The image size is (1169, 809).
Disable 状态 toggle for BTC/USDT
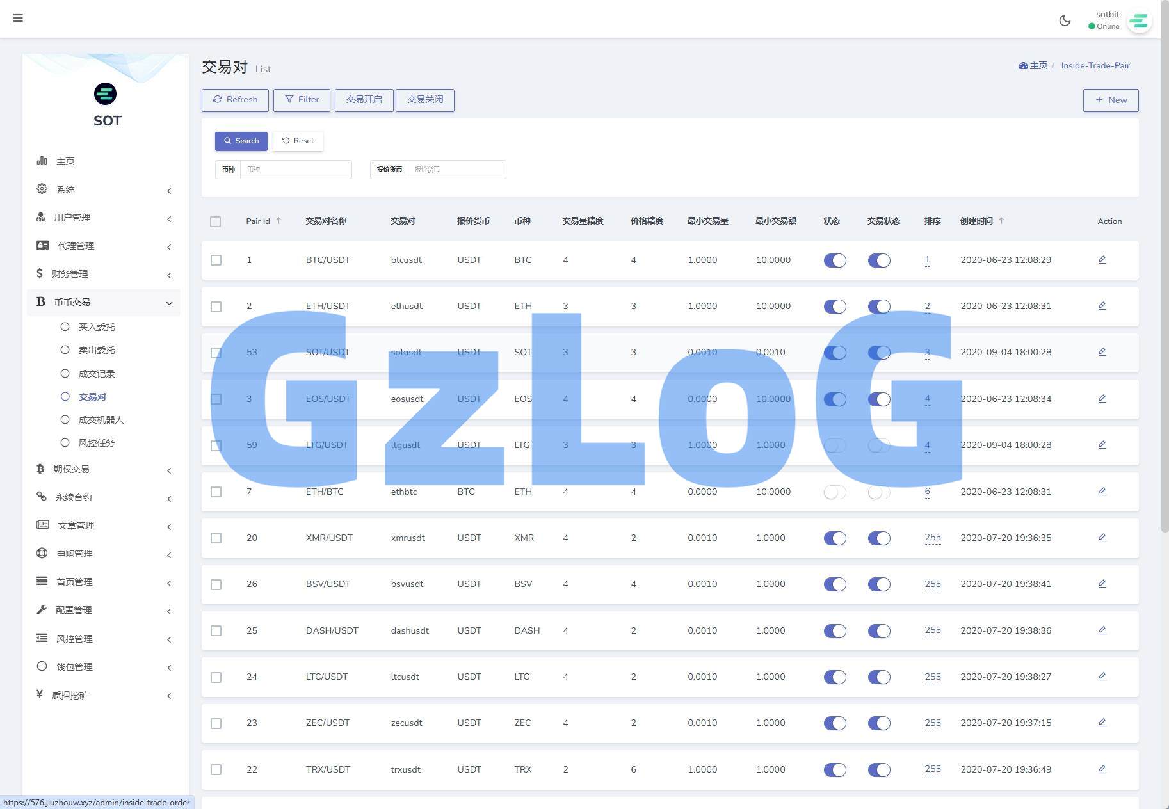[834, 260]
